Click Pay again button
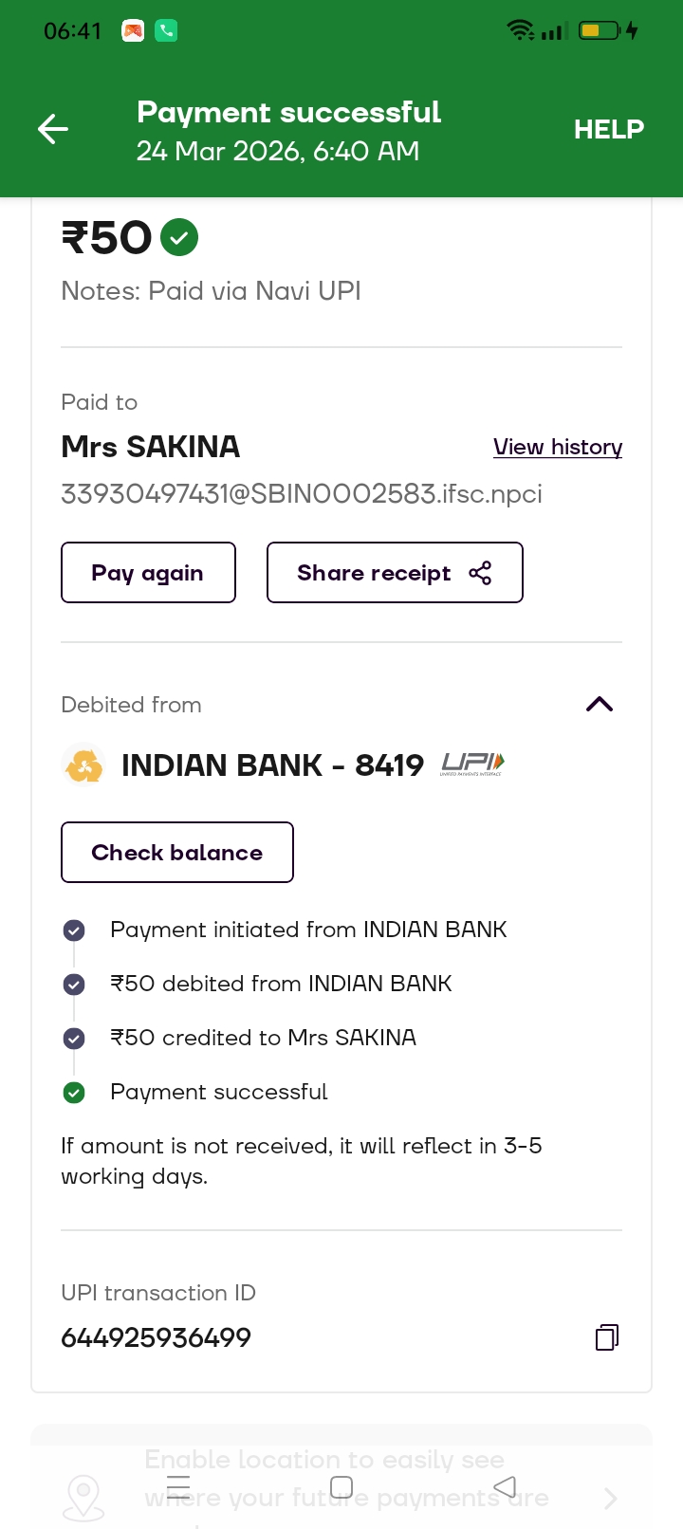 coord(148,573)
